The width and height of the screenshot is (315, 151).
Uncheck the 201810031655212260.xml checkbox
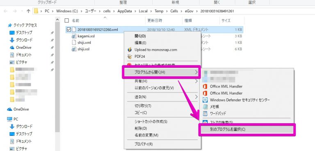[69, 30]
